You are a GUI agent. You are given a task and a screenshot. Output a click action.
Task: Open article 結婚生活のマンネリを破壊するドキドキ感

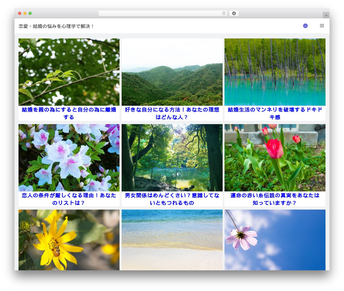[x=275, y=113]
